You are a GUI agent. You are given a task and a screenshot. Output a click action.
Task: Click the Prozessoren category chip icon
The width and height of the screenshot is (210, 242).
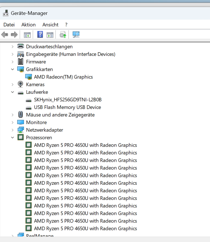(x=20, y=137)
